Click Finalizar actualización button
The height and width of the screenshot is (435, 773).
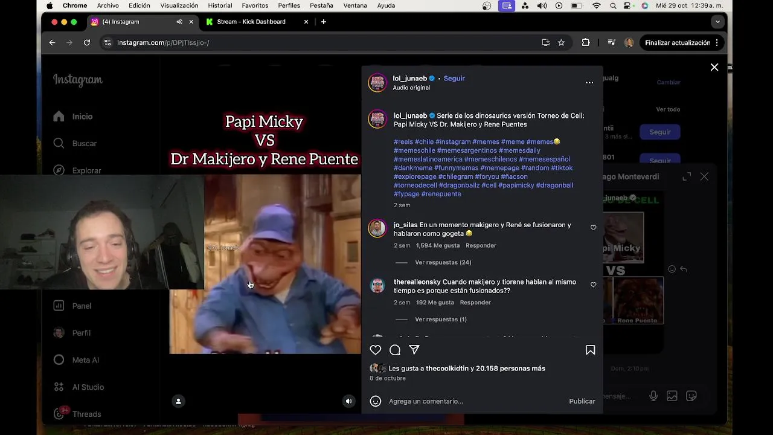(678, 43)
